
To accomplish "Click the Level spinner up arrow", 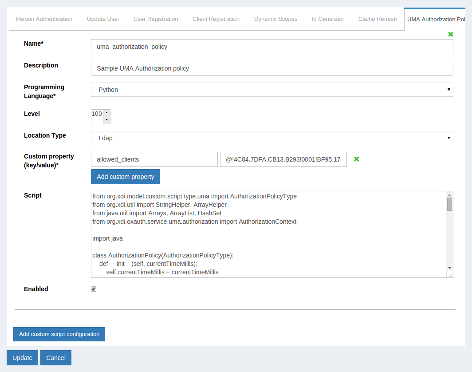I will [x=107, y=111].
